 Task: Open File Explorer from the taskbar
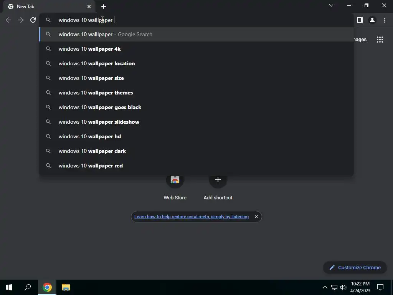[x=66, y=287]
